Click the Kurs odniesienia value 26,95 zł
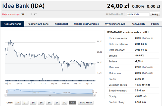 [139, 38]
